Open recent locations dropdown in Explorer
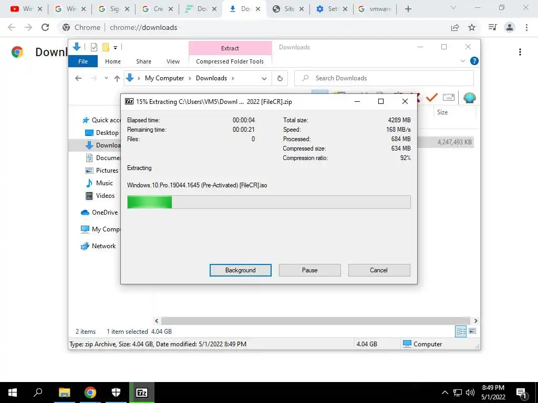The image size is (538, 403). point(106,78)
